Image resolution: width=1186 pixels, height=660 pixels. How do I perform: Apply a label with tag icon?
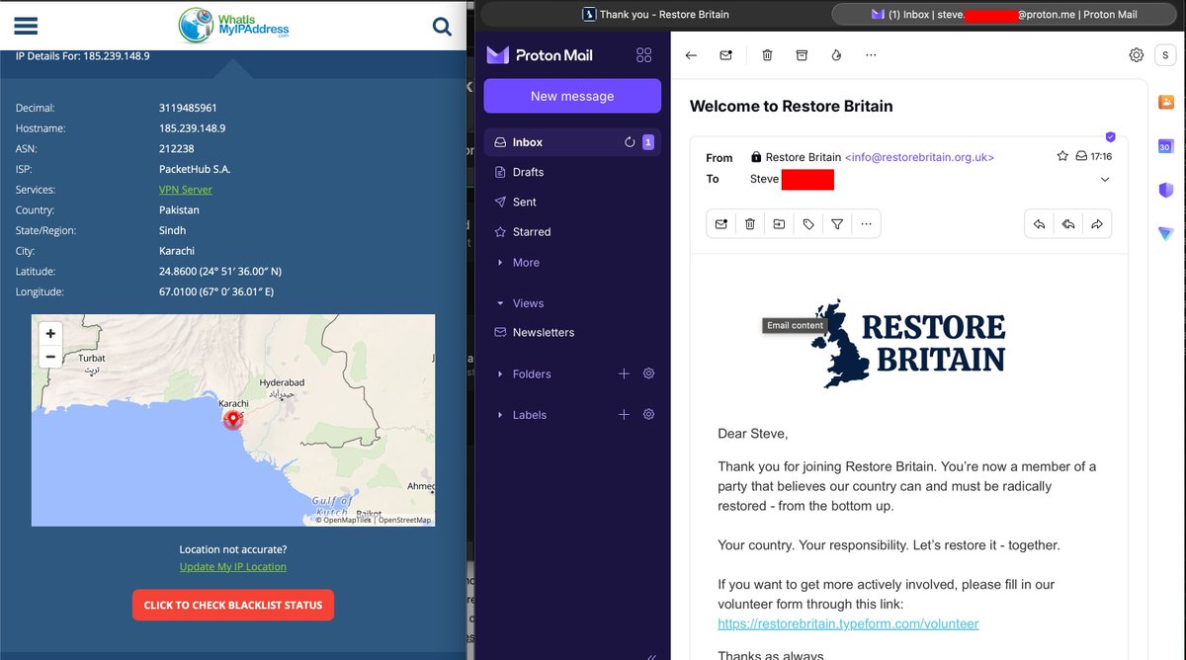tap(808, 224)
